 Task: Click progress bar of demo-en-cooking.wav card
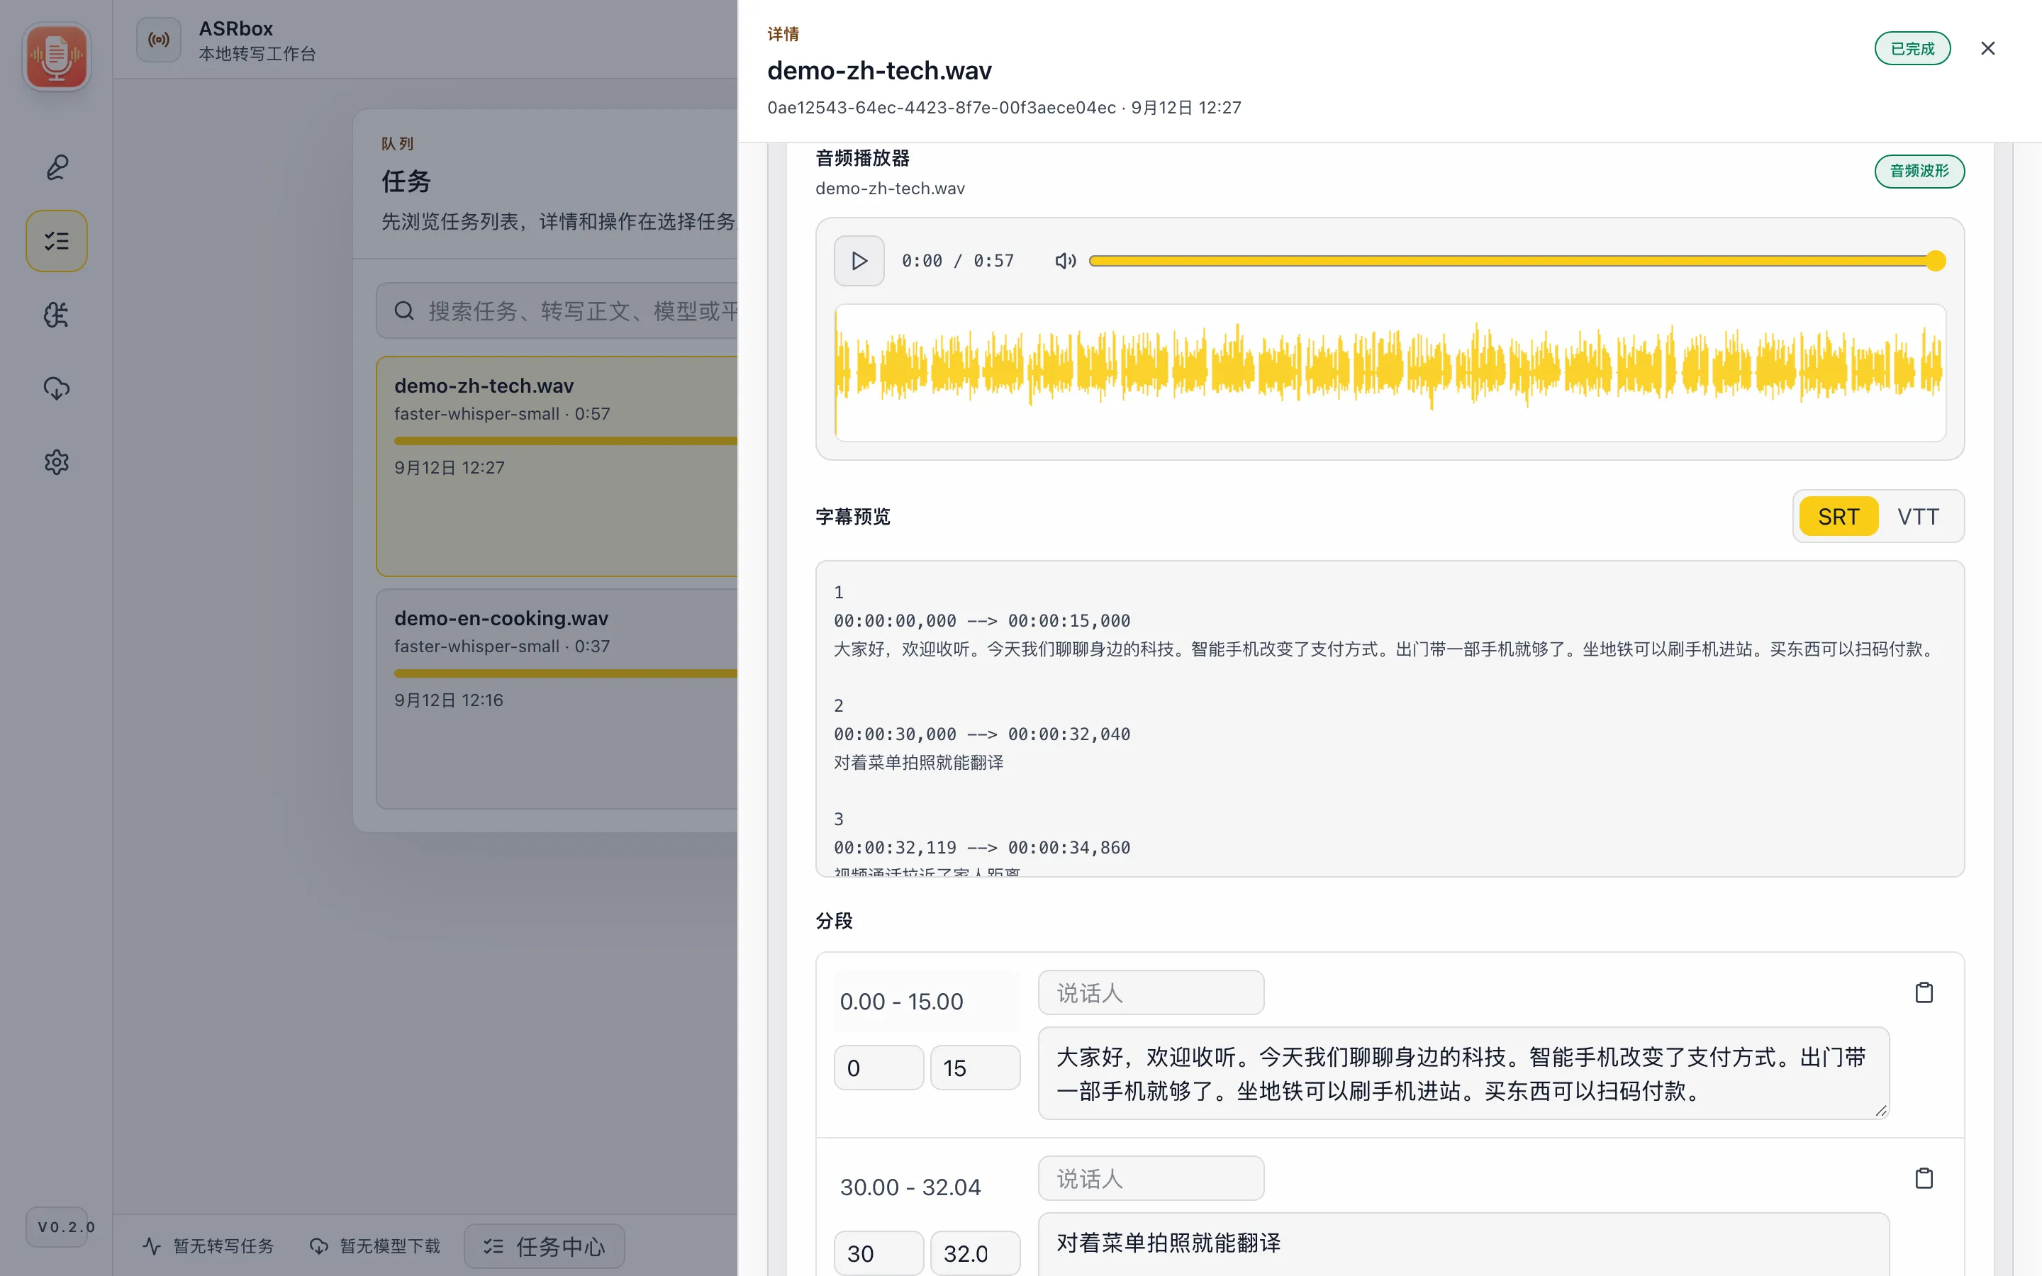coord(565,673)
